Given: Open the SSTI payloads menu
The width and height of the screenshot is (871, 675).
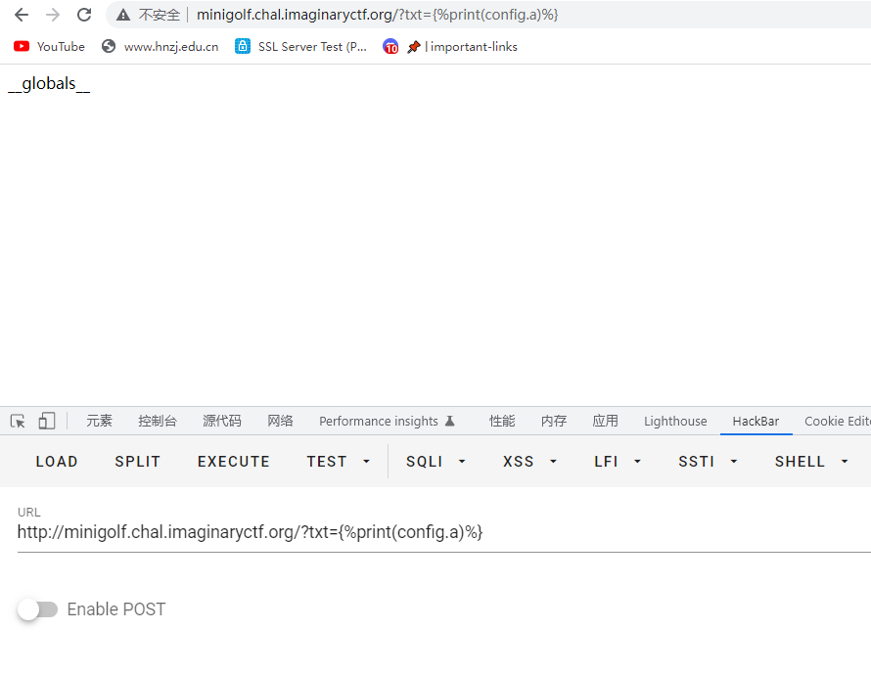Looking at the screenshot, I should tap(707, 461).
